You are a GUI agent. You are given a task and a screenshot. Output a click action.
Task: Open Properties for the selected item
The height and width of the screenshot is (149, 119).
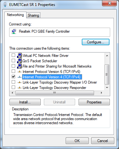tap(94, 102)
